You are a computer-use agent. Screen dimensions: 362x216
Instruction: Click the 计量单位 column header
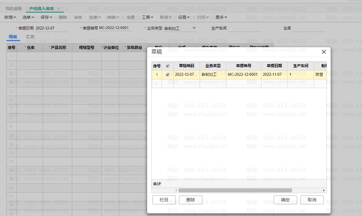110,47
